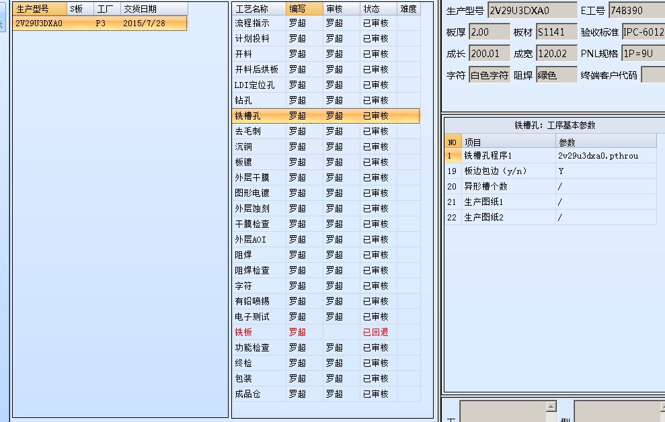
Task: Select the 流程指示 process row
Action: [326, 24]
